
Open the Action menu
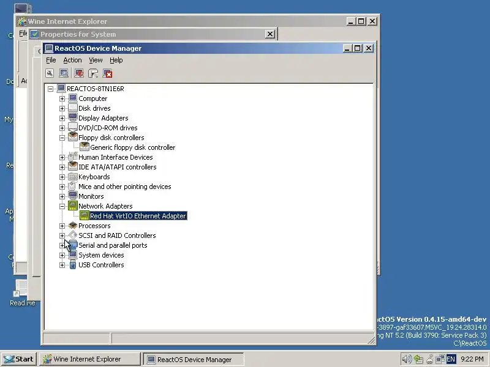(72, 60)
